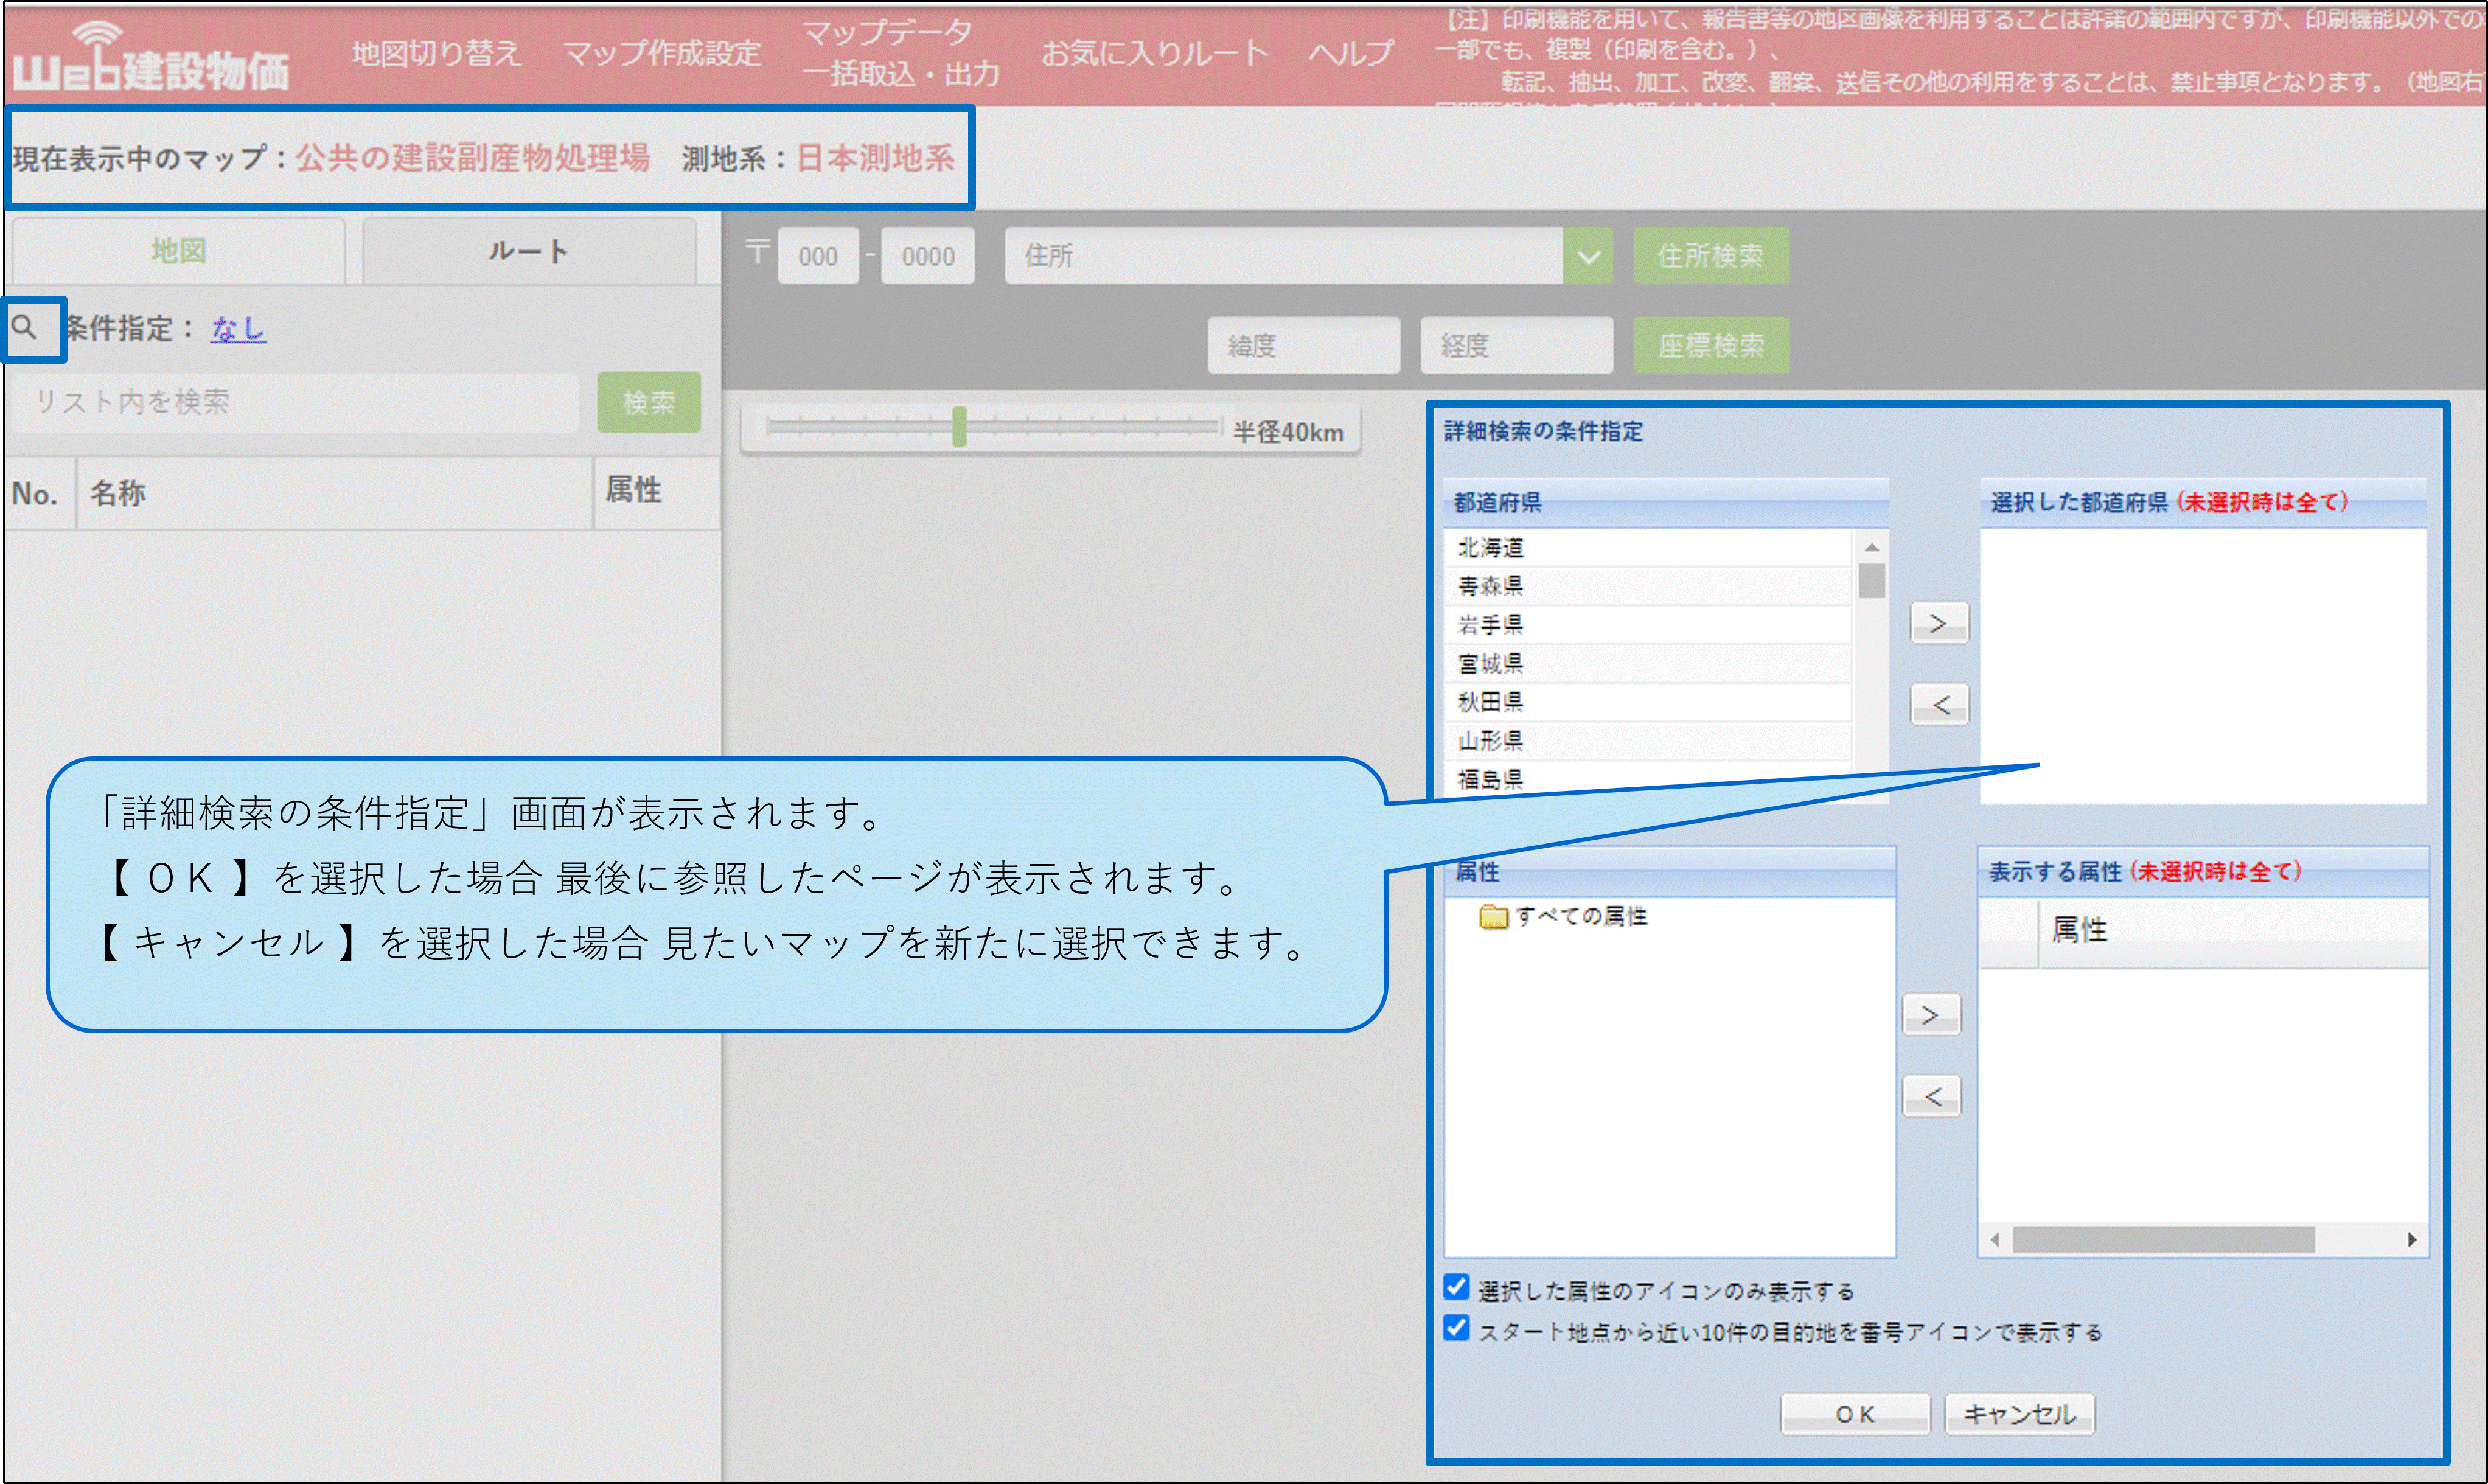Click the Web建設物価 logo

coord(151,59)
